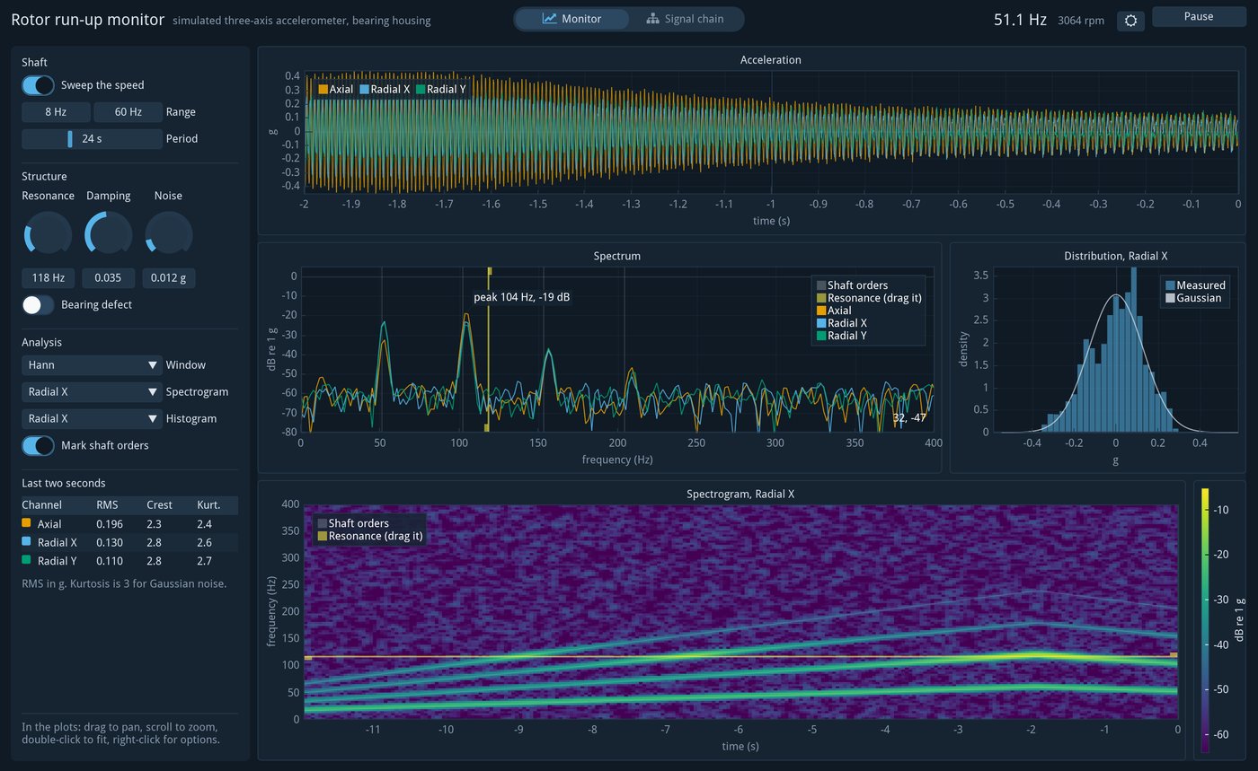Click Radial Y swatch in Acceleration legend
This screenshot has height=771, width=1258.
point(420,90)
